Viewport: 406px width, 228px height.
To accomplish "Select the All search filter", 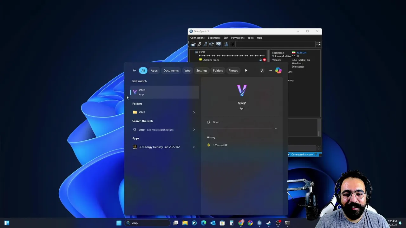I will coord(143,71).
